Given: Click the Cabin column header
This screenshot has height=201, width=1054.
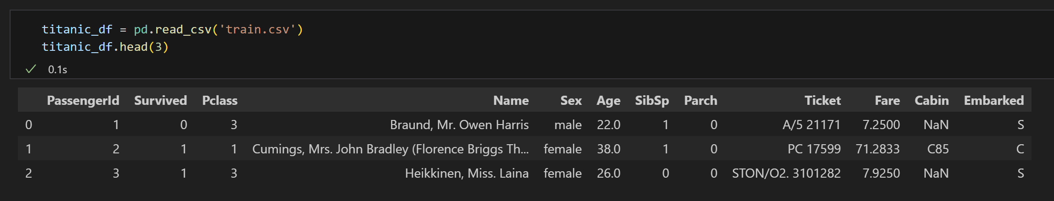Looking at the screenshot, I should point(932,100).
